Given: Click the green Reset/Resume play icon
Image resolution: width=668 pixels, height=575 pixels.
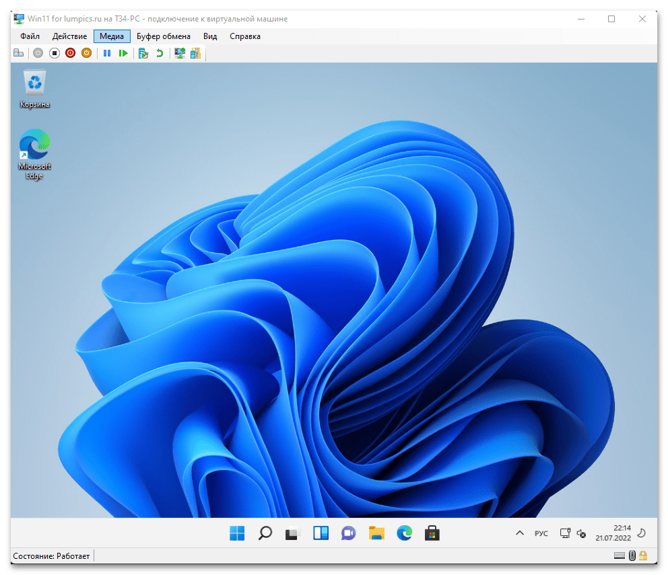Looking at the screenshot, I should tap(123, 53).
